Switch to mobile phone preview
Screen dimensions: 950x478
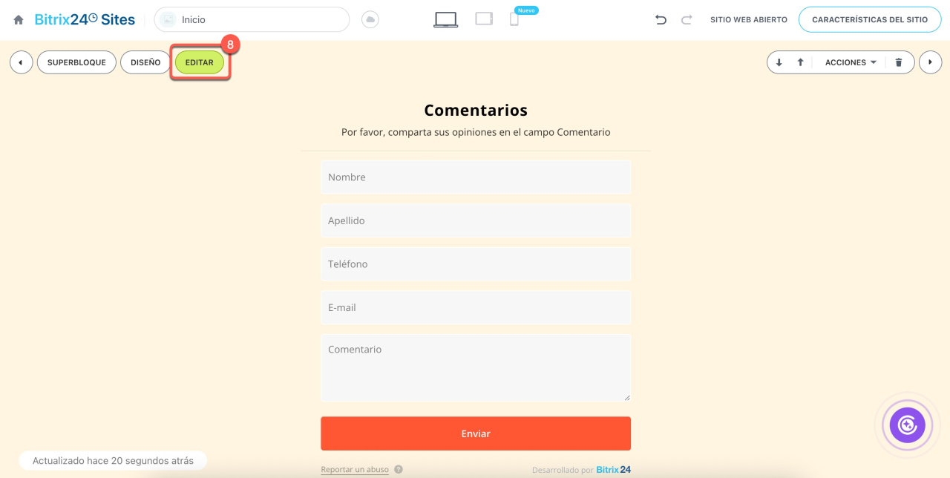[x=514, y=20]
